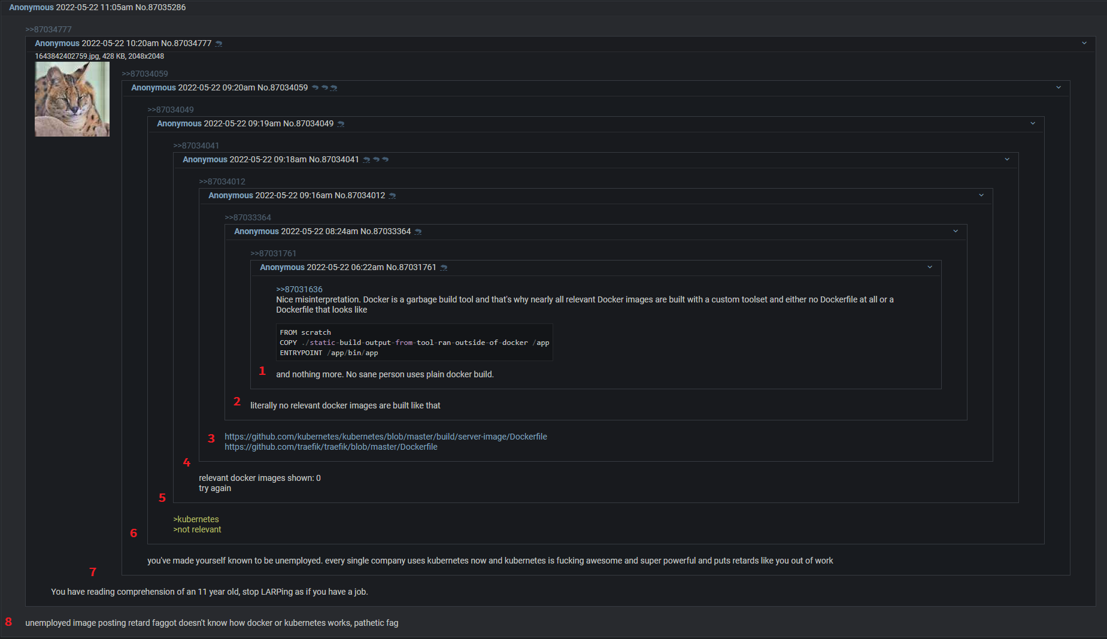Screen dimensions: 1107x639
Task: Click the code line 'FROM scratch'
Action: (x=305, y=332)
